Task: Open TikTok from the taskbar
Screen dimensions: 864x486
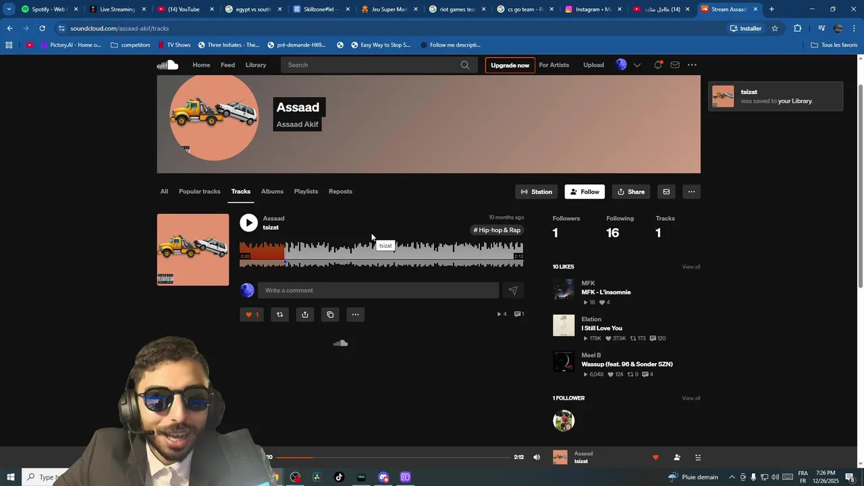Action: coord(339,477)
